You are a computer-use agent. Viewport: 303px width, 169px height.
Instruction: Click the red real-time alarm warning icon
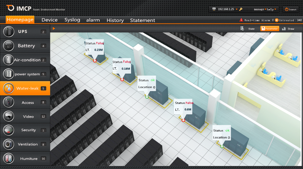pos(241,20)
